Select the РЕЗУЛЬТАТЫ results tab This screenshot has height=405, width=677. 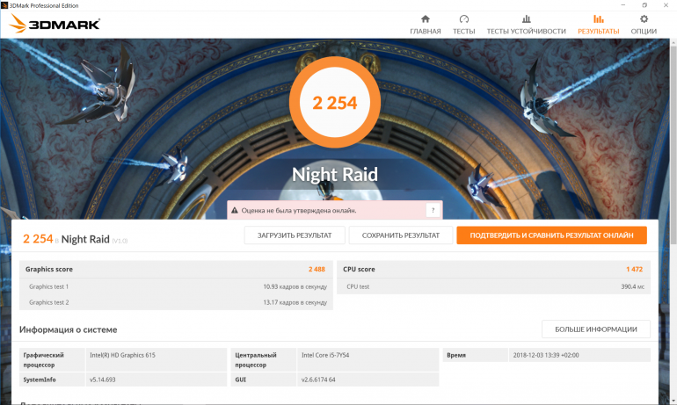598,24
